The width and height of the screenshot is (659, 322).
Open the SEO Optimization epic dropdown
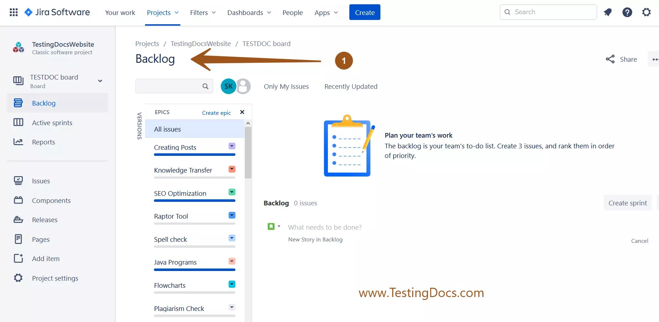pyautogui.click(x=232, y=192)
